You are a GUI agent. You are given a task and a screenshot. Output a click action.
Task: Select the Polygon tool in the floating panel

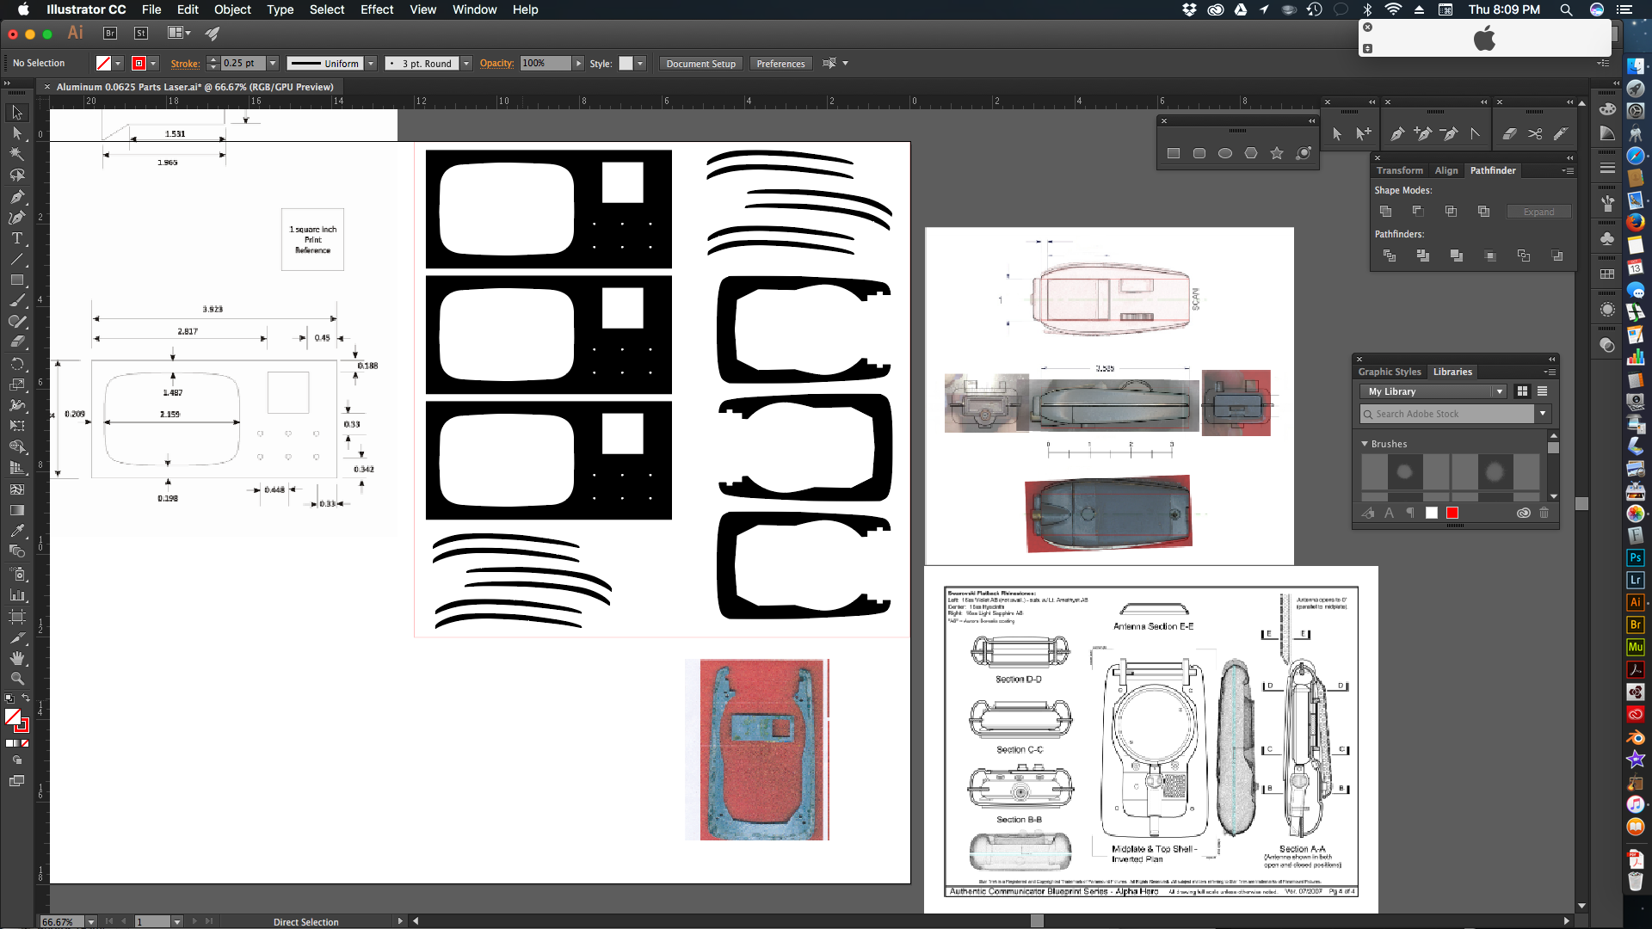tap(1251, 153)
